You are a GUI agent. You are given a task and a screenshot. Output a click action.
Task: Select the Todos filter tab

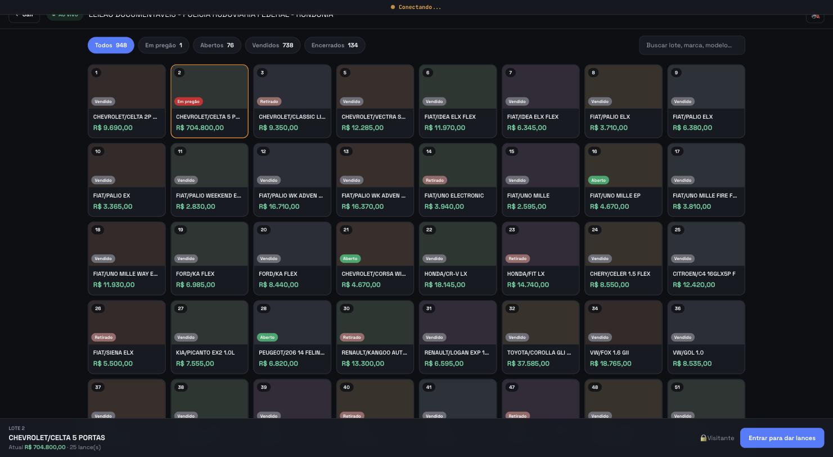click(111, 45)
